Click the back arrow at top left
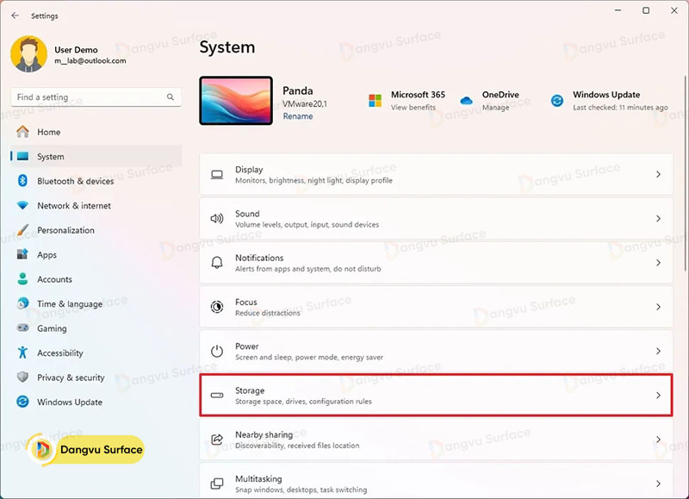Screen dimensions: 689x499 point(13,15)
